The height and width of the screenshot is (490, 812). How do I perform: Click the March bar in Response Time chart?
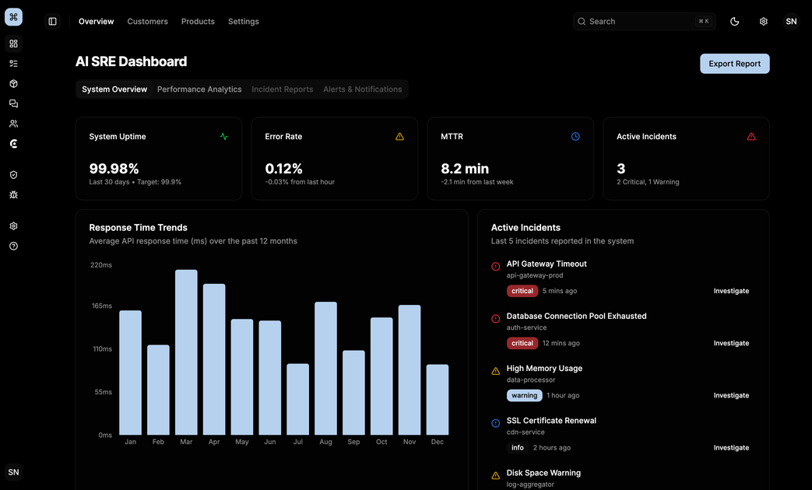[x=186, y=352]
